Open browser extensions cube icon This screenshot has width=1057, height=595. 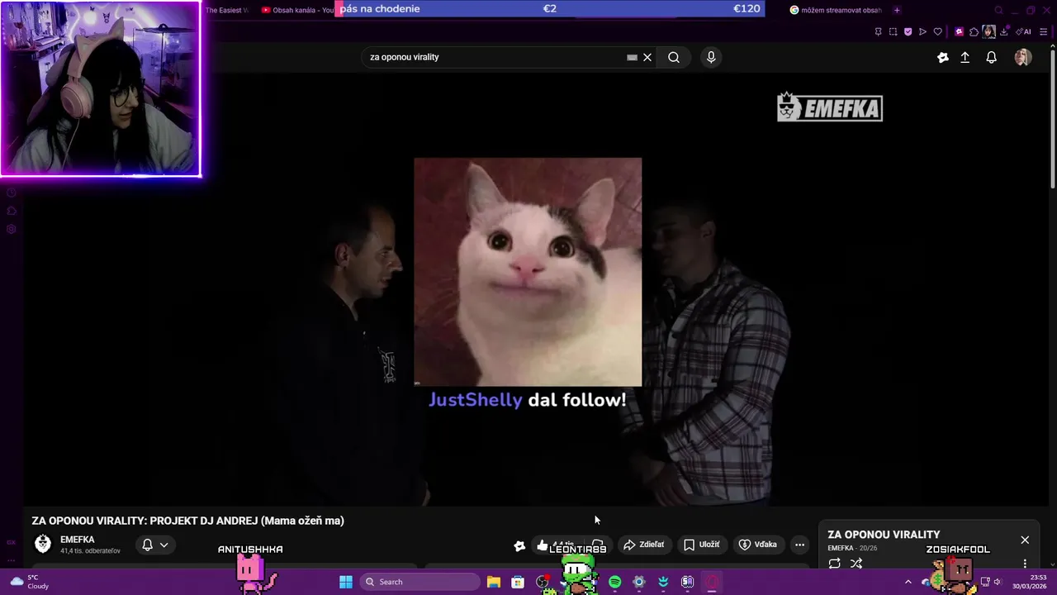point(974,31)
